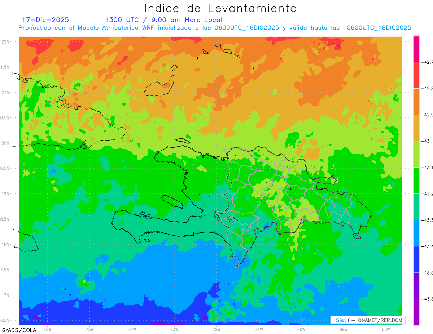The width and height of the screenshot is (433, 334).
Task: Click the '17N' latitude label
Action: pos(6,295)
